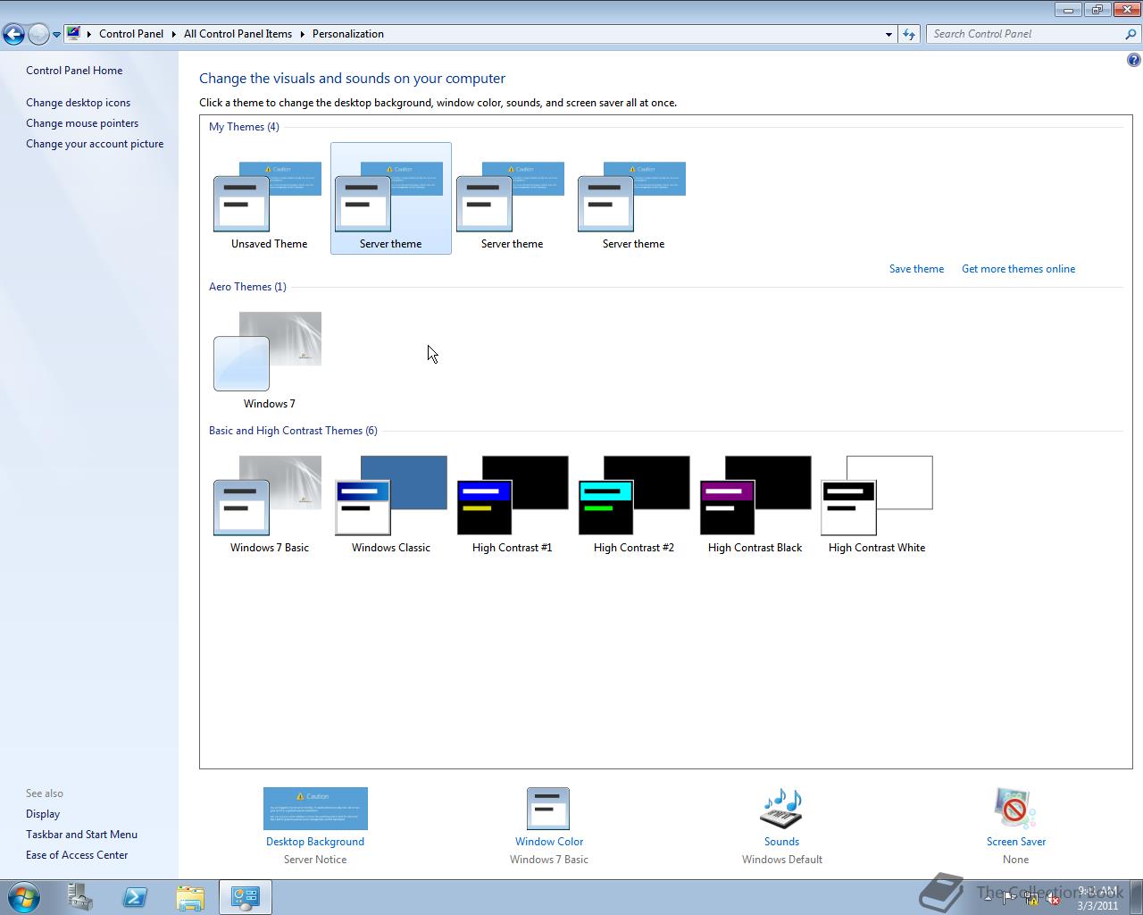Image resolution: width=1143 pixels, height=915 pixels.
Task: Launch Windows PowerShell from taskbar
Action: coord(135,897)
